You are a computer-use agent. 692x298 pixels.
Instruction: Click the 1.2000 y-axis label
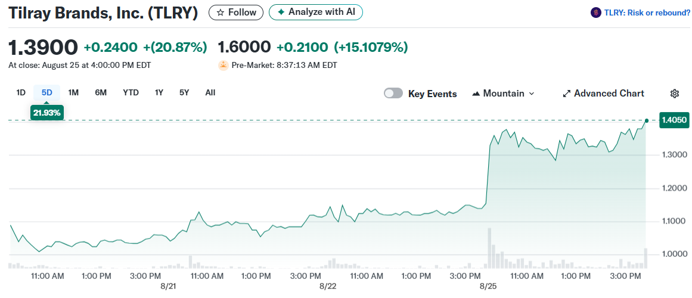click(674, 188)
